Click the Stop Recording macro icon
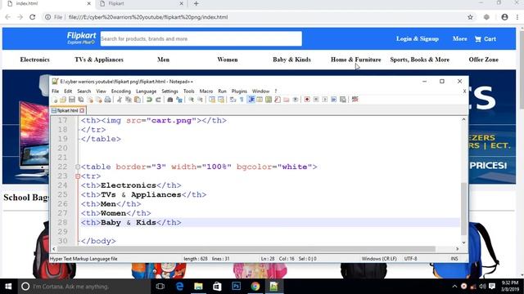The height and width of the screenshot is (294, 524). click(x=316, y=100)
